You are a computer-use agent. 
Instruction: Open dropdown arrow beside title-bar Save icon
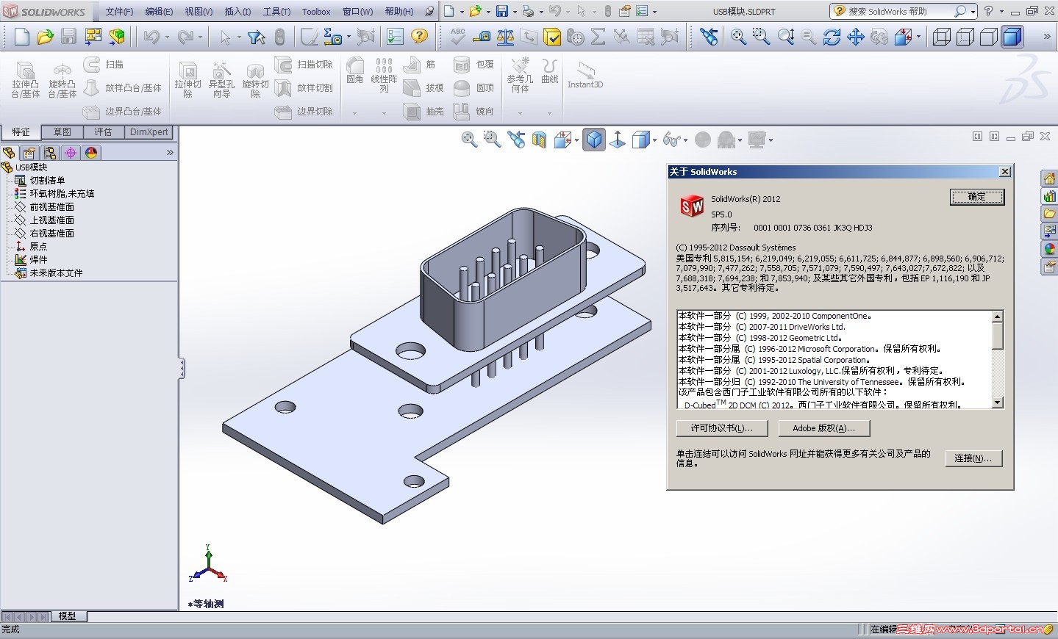[x=515, y=12]
